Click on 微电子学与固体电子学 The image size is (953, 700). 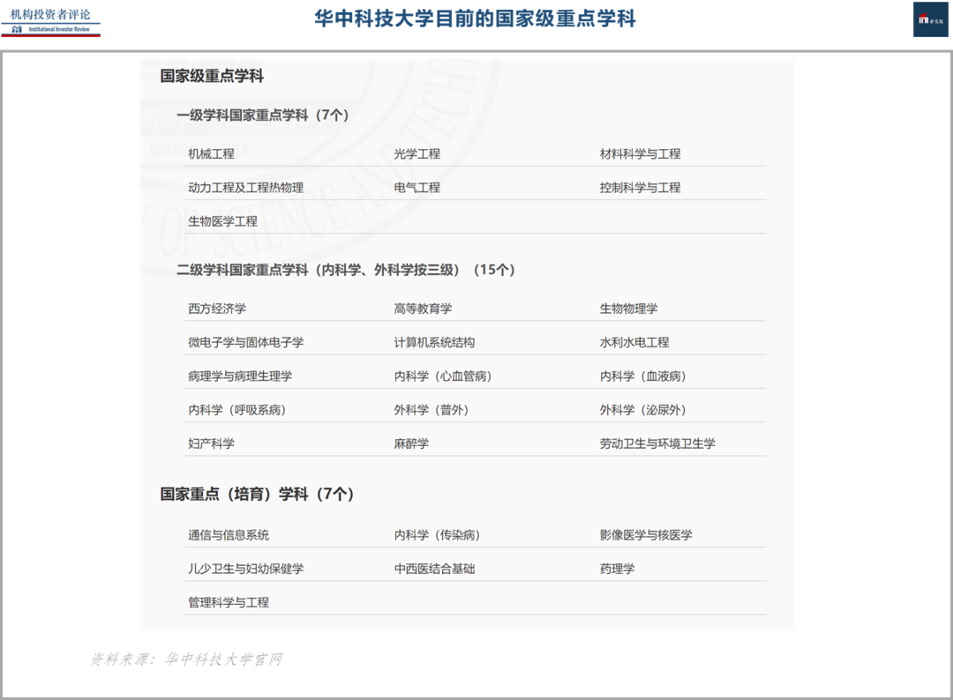tap(245, 342)
